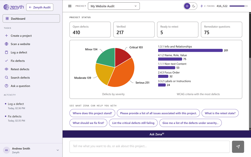Click the Remediator questions 75 card
The width and height of the screenshot is (251, 157).
click(x=222, y=30)
